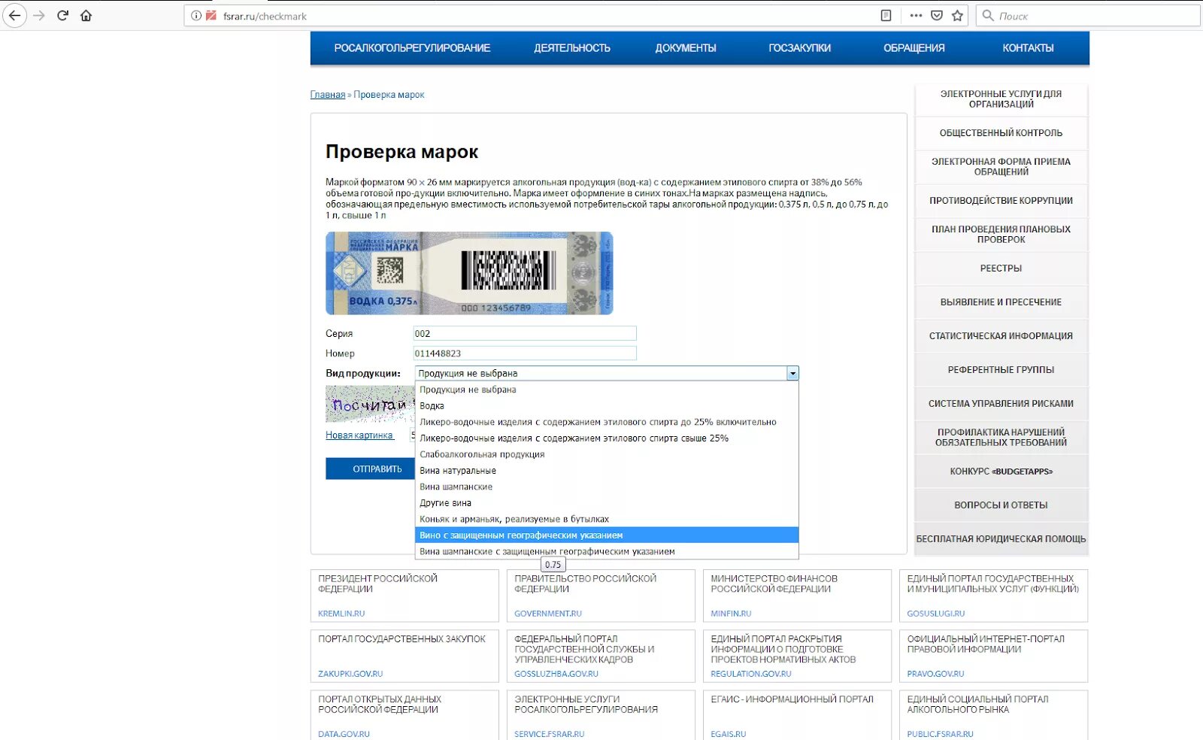Click the search magnifier icon
This screenshot has height=740, width=1203.
click(988, 16)
